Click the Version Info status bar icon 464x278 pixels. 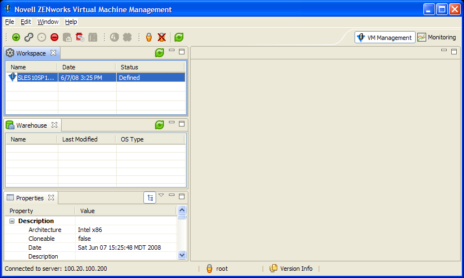tap(273, 268)
